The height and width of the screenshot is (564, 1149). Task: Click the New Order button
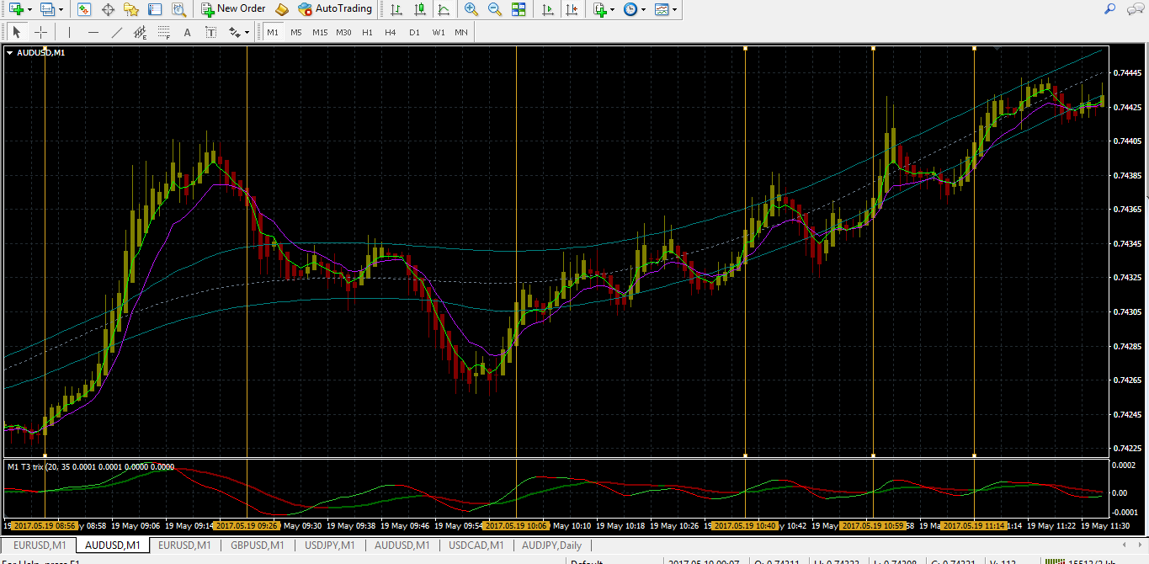(234, 9)
